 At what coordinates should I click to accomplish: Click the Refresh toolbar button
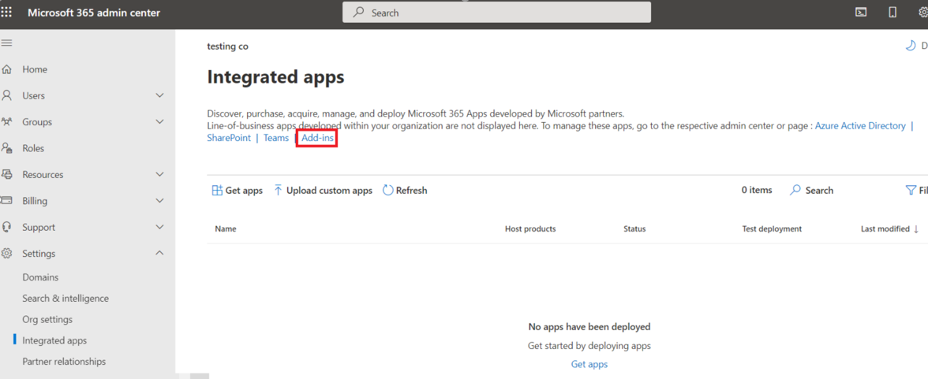pyautogui.click(x=405, y=191)
